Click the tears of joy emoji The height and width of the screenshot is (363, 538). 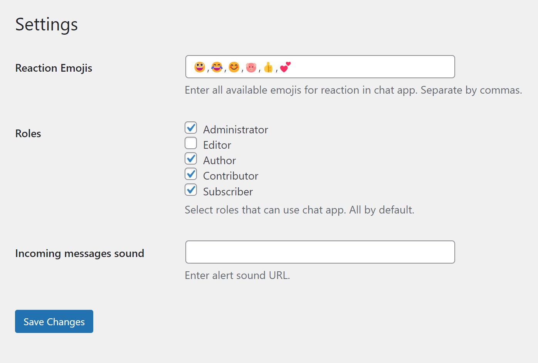click(x=217, y=67)
